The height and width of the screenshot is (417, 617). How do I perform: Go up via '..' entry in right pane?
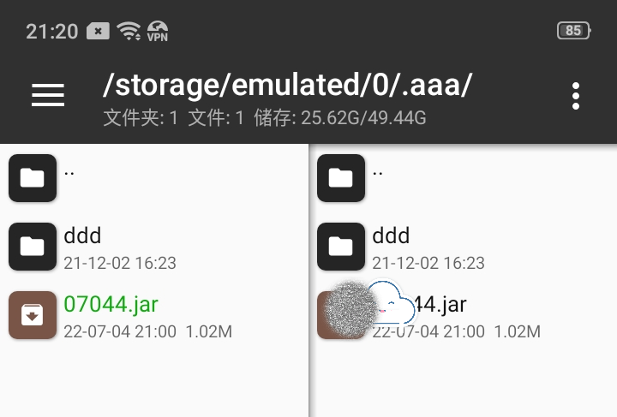(x=377, y=173)
